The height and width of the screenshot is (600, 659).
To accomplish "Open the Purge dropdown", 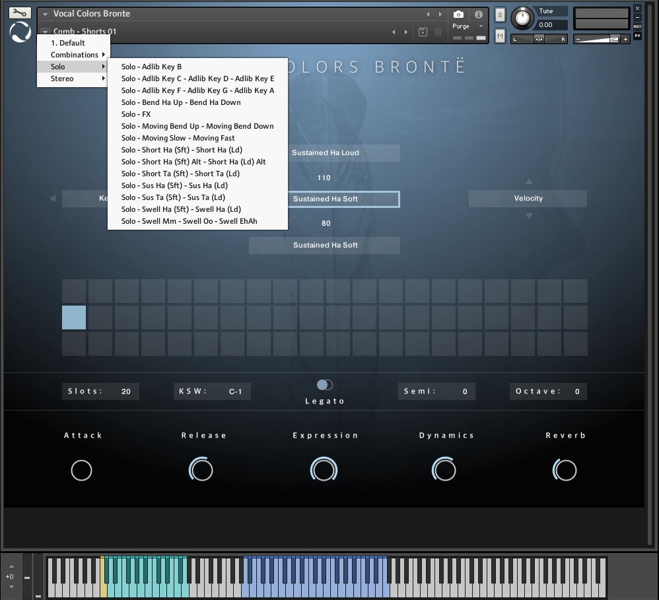I will [468, 26].
